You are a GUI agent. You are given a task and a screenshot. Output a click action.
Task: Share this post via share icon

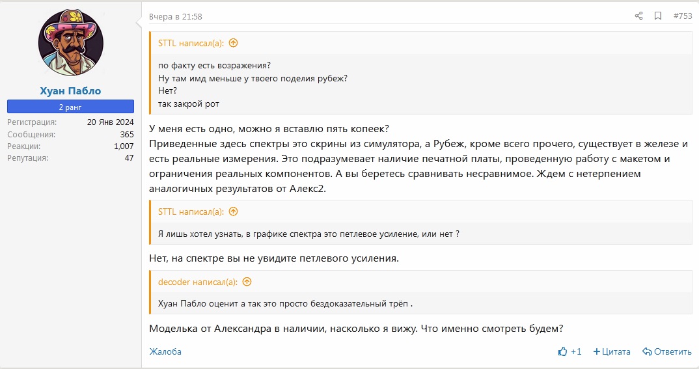click(x=638, y=16)
